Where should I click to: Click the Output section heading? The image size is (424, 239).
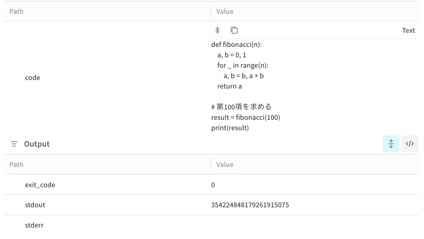[37, 144]
